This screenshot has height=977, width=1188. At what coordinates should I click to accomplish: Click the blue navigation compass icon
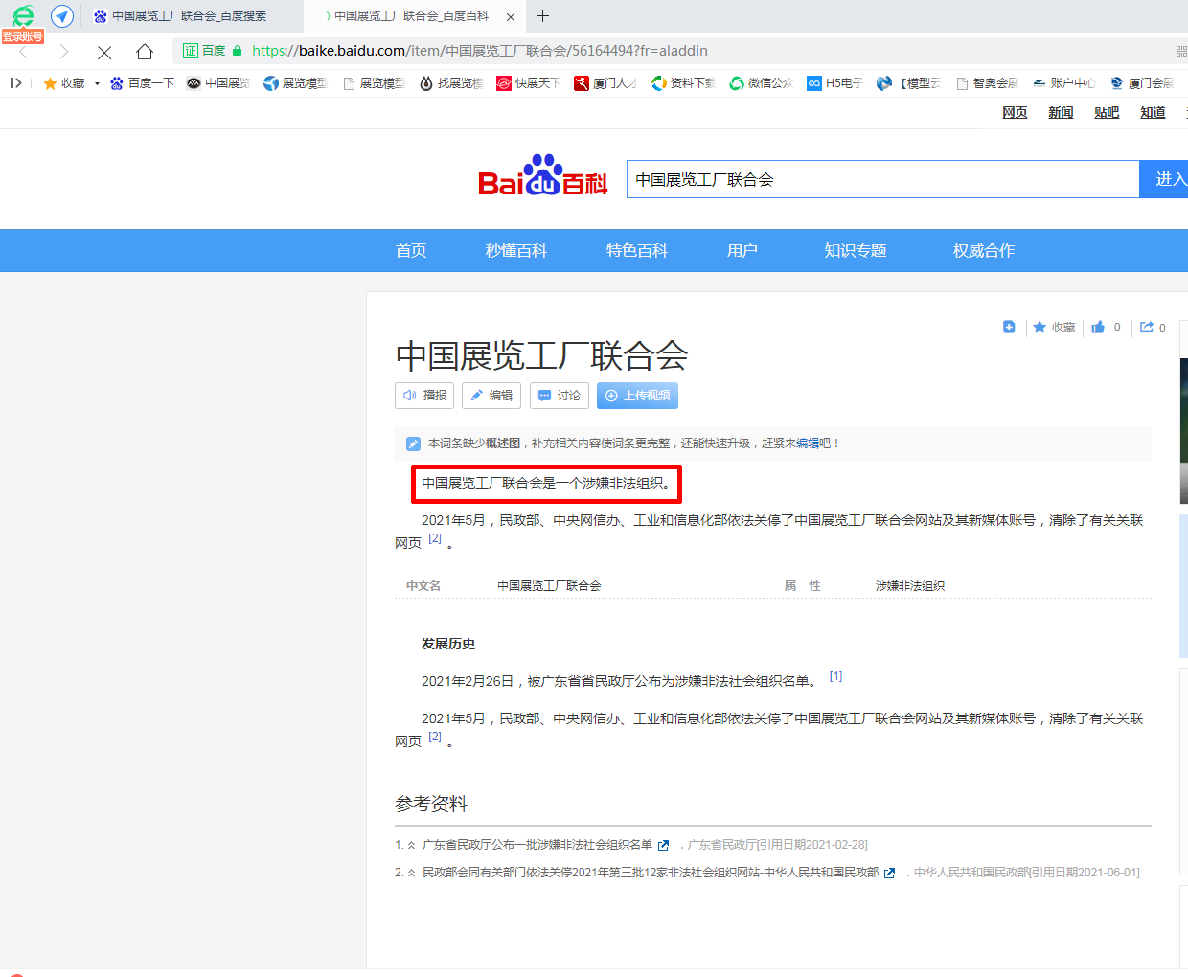point(62,15)
